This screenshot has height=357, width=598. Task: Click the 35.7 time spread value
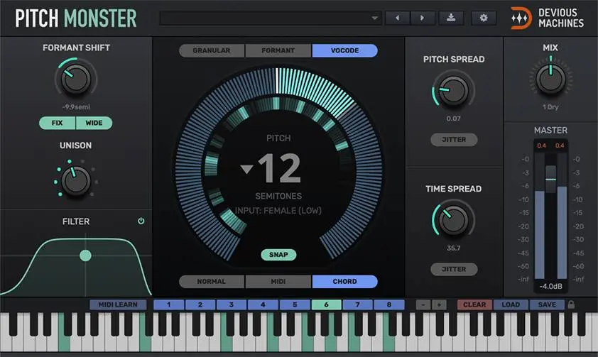453,248
